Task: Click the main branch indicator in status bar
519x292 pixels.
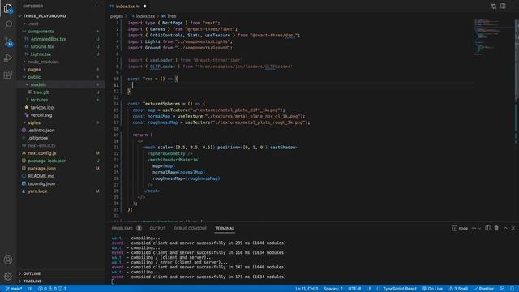Action: coord(14,289)
